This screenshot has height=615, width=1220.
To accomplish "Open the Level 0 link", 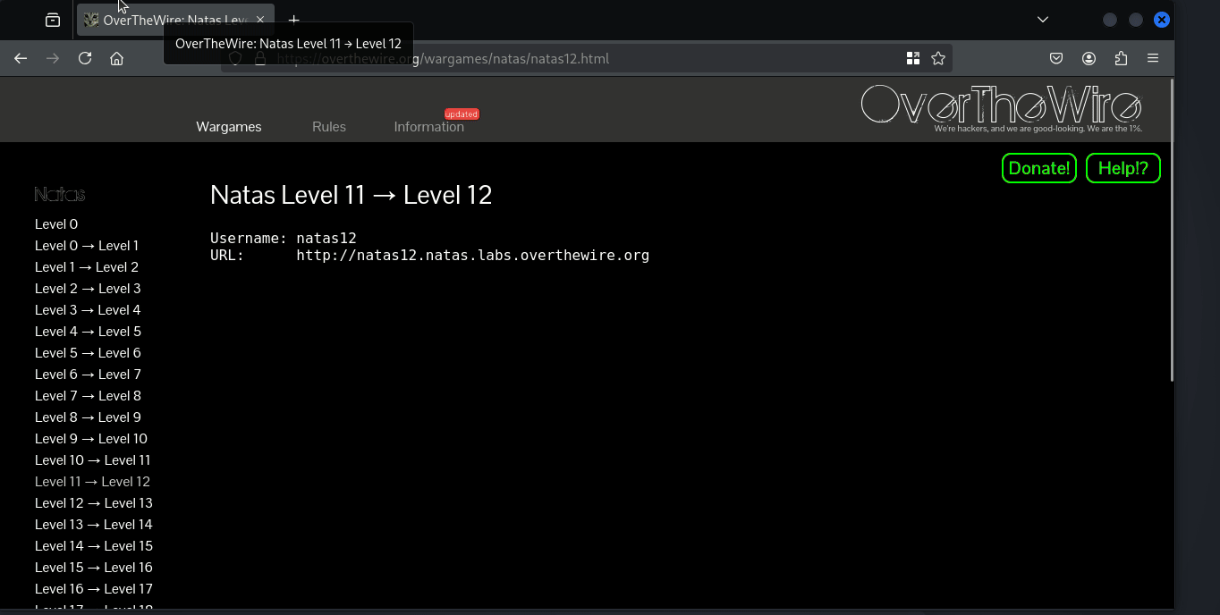I will [56, 224].
